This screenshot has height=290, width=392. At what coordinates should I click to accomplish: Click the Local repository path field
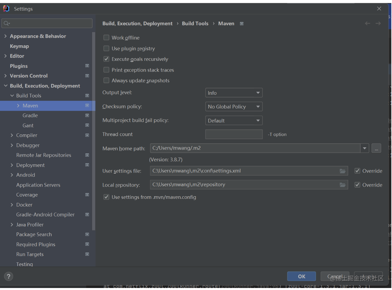[x=249, y=185]
